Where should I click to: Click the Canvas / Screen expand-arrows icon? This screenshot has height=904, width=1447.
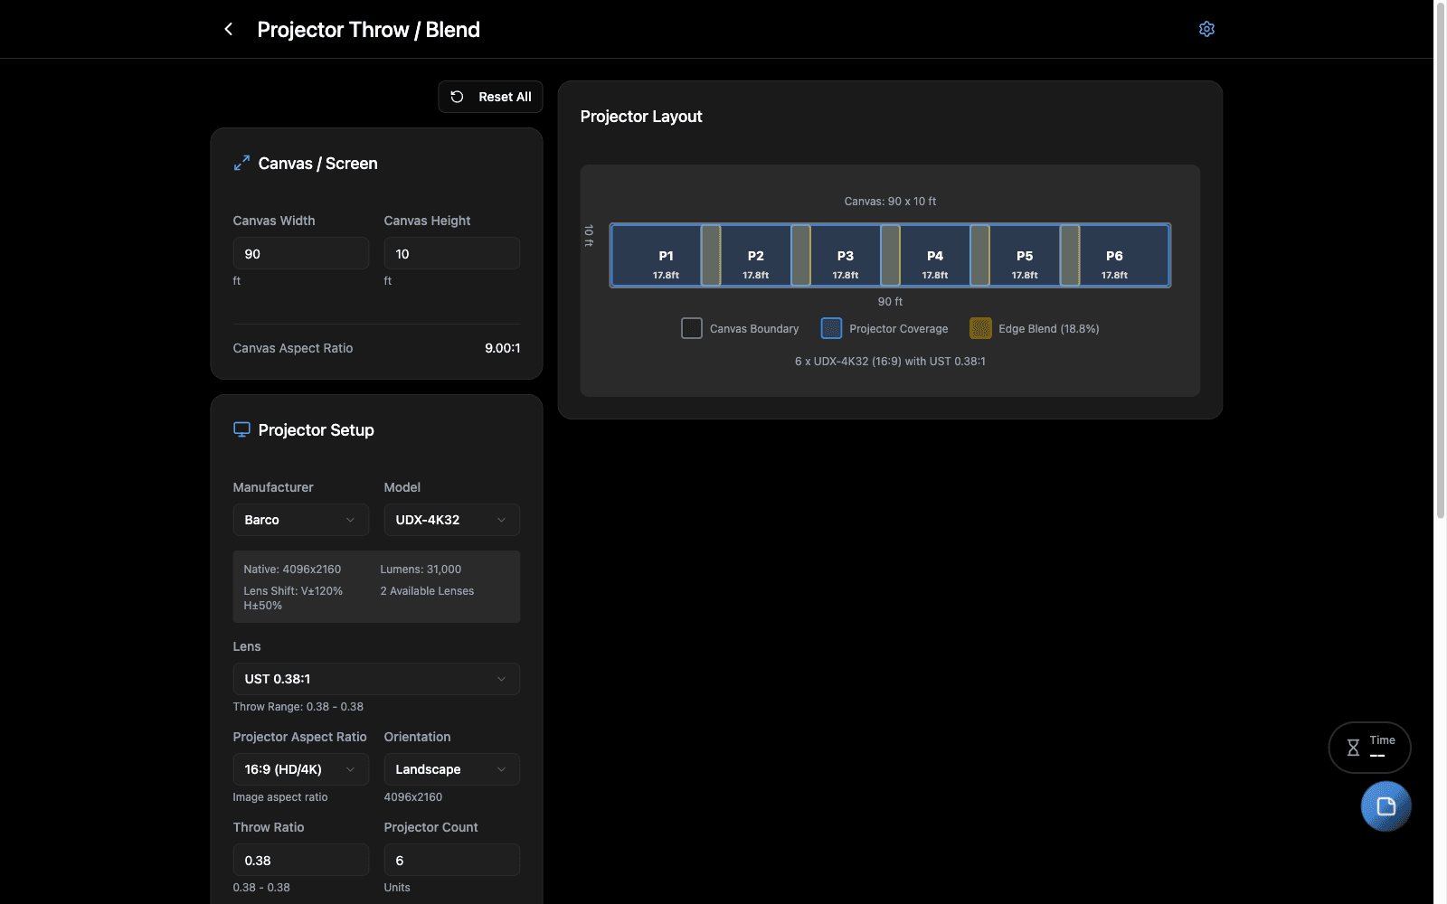(241, 164)
